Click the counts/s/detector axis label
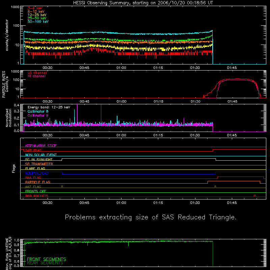This screenshot has height=270, width=270. click(x=7, y=35)
